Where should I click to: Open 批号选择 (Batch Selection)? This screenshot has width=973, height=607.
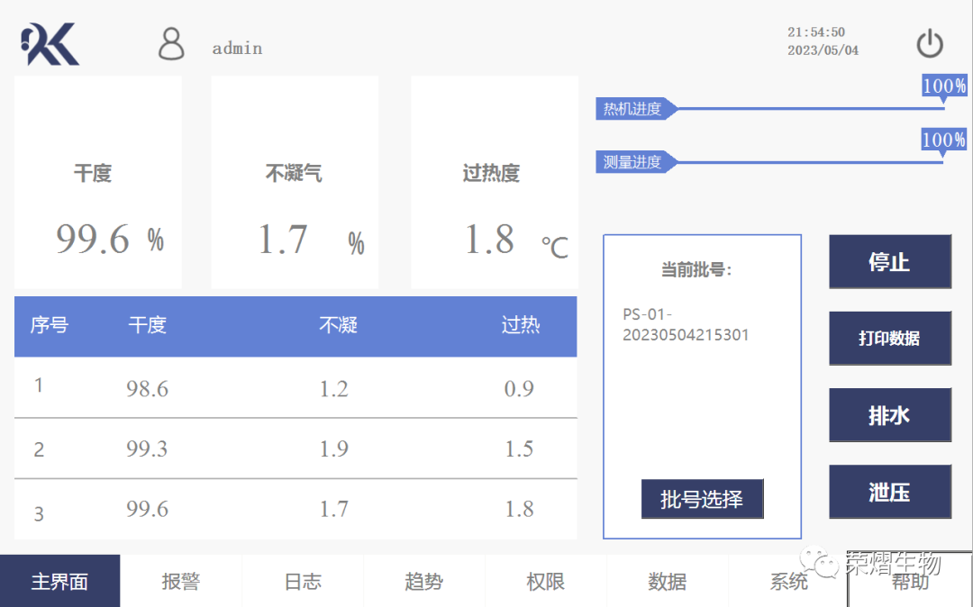click(x=702, y=499)
